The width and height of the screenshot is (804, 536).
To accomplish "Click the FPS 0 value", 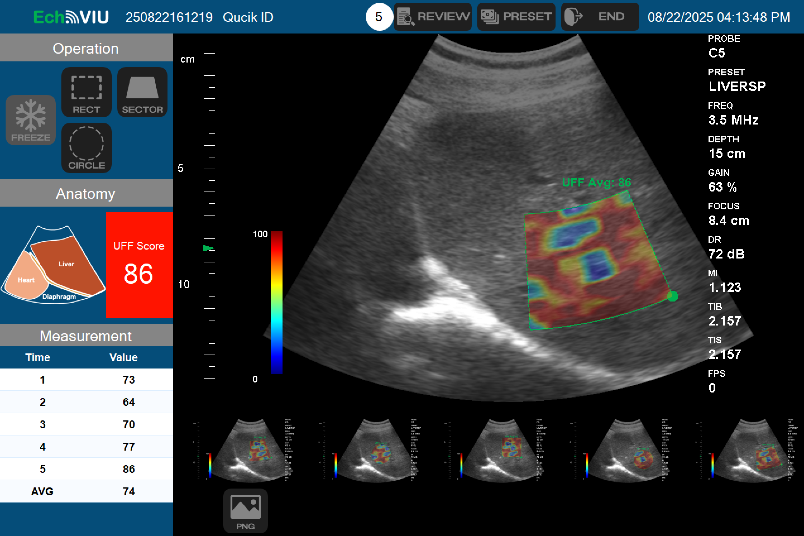I will tap(712, 388).
